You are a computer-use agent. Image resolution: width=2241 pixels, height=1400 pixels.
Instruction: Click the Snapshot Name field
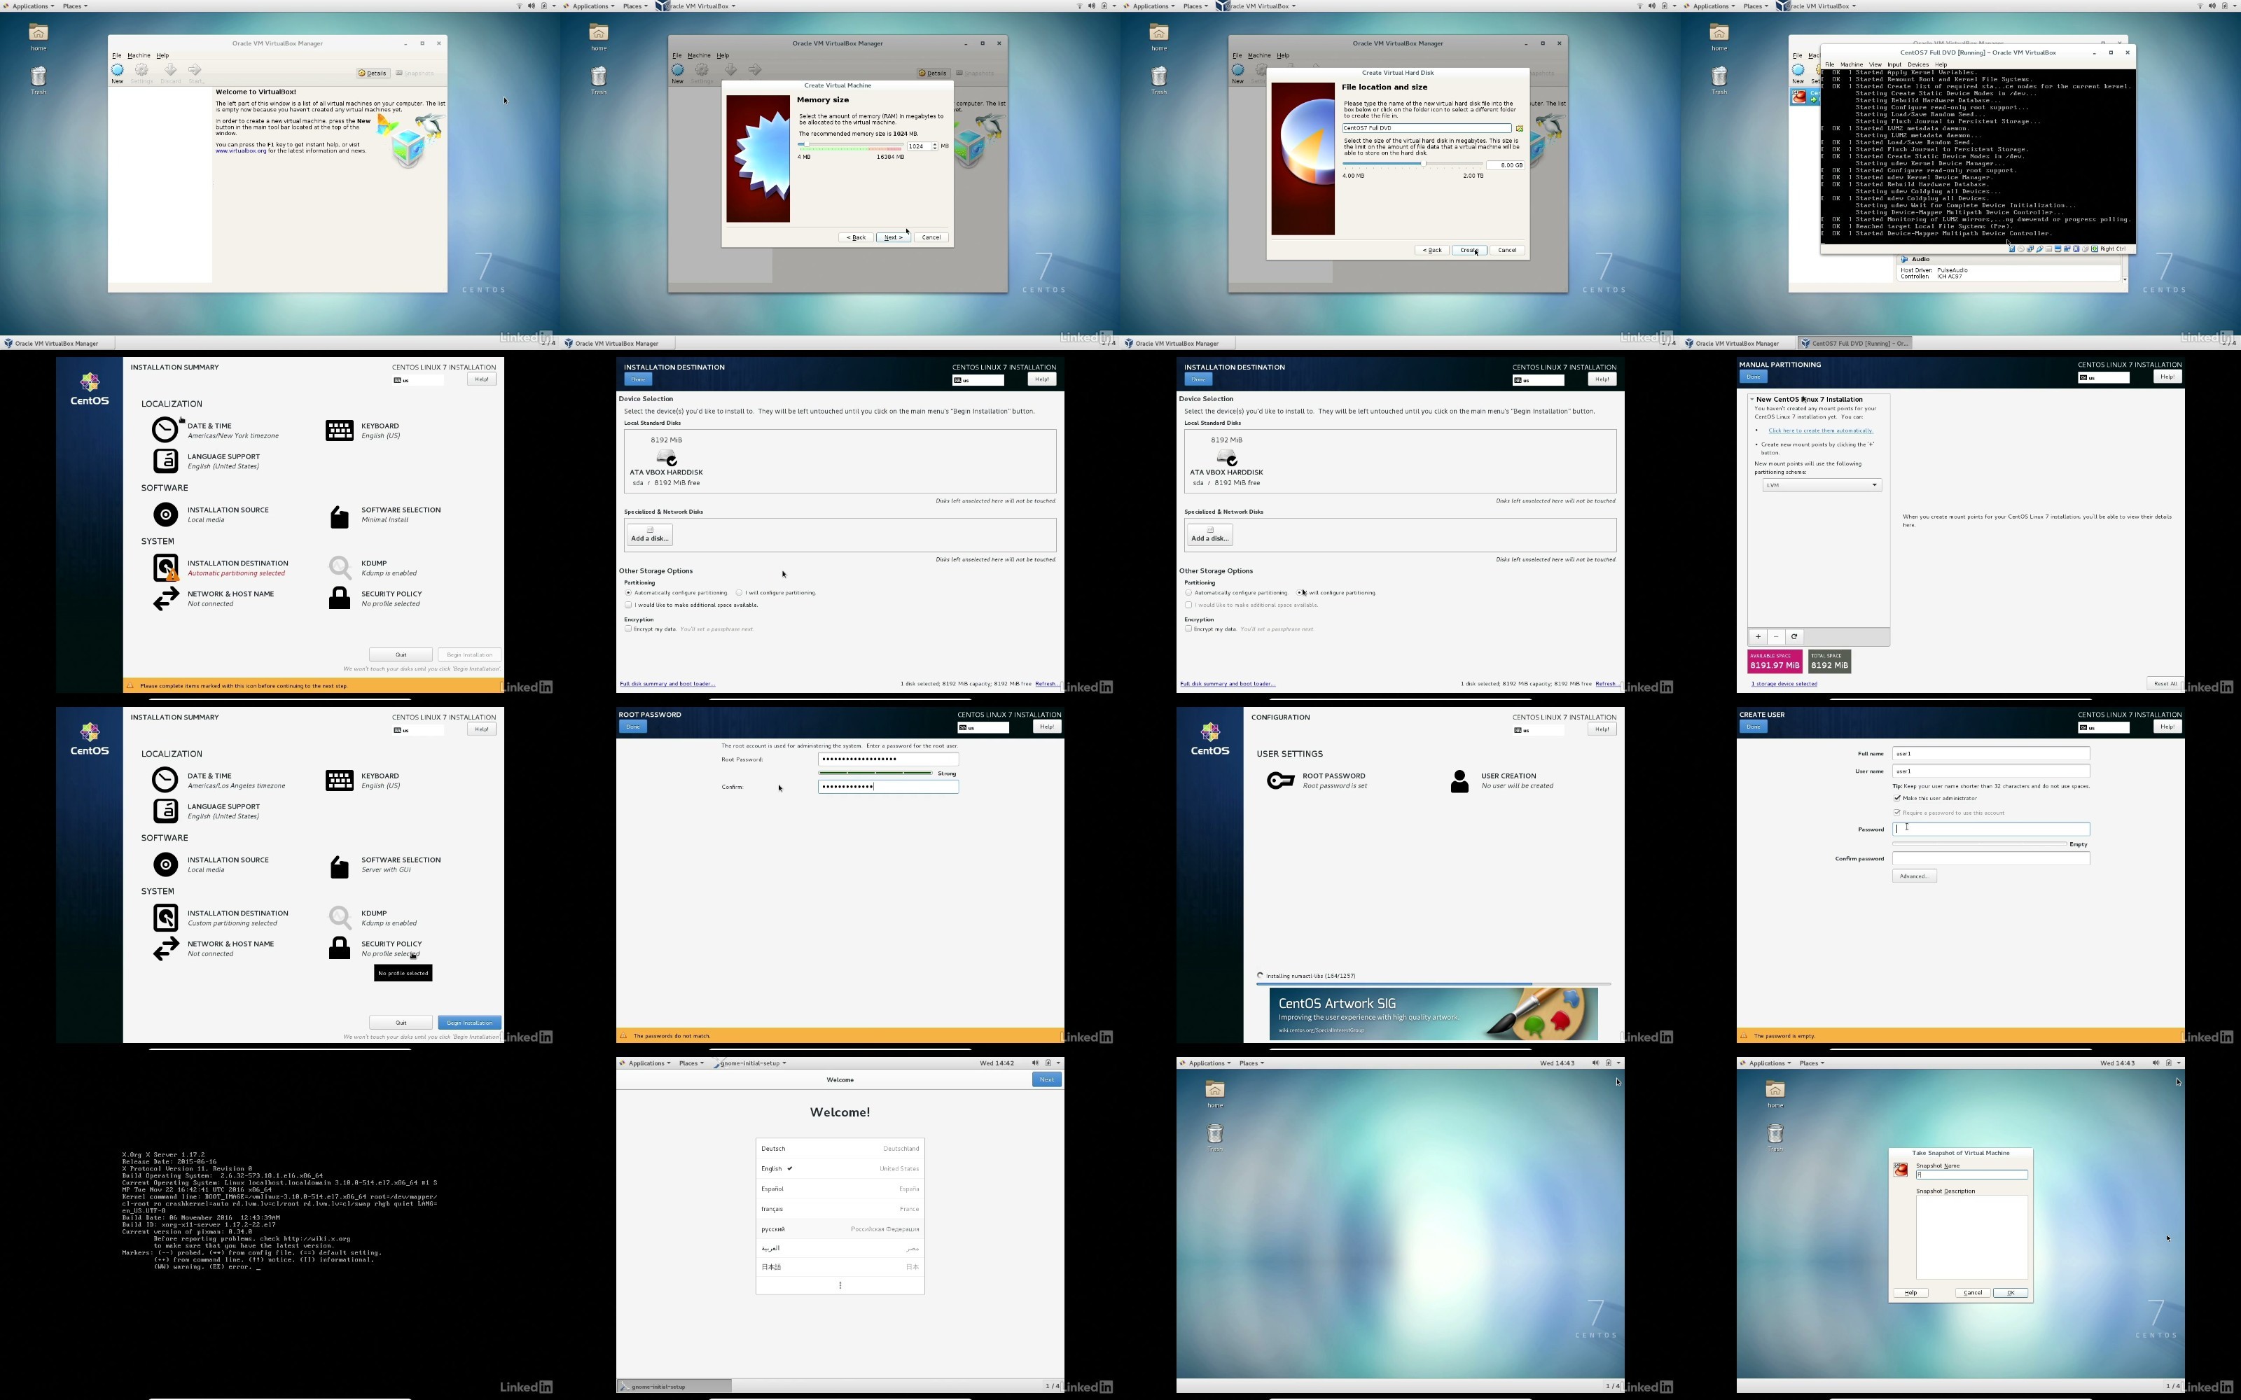point(1971,1175)
